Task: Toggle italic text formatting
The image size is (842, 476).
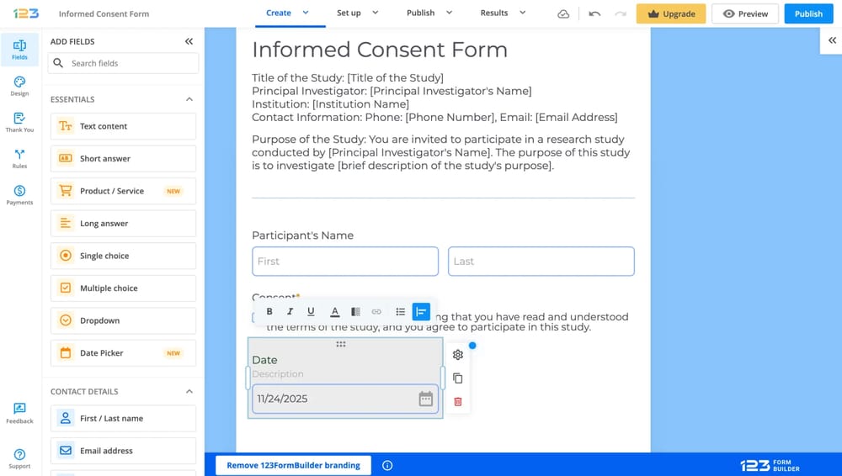Action: tap(290, 312)
